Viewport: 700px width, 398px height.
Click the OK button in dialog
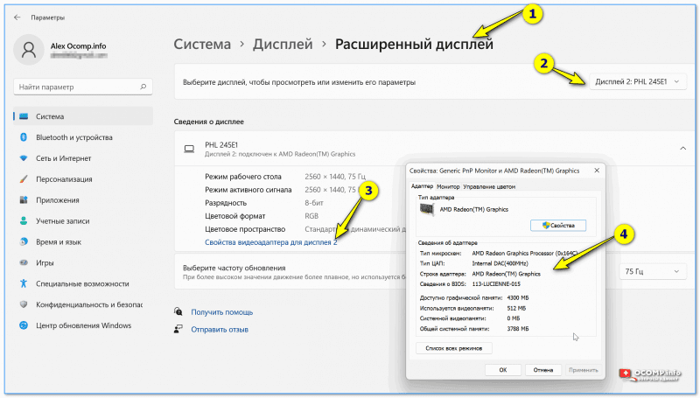502,370
